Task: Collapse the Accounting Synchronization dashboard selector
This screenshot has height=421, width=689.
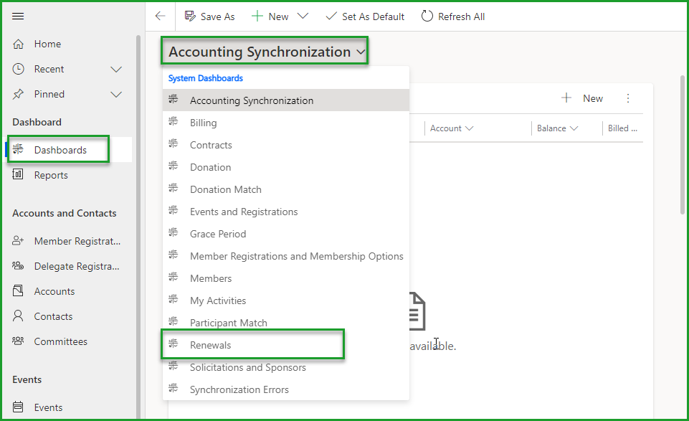Action: click(x=360, y=52)
